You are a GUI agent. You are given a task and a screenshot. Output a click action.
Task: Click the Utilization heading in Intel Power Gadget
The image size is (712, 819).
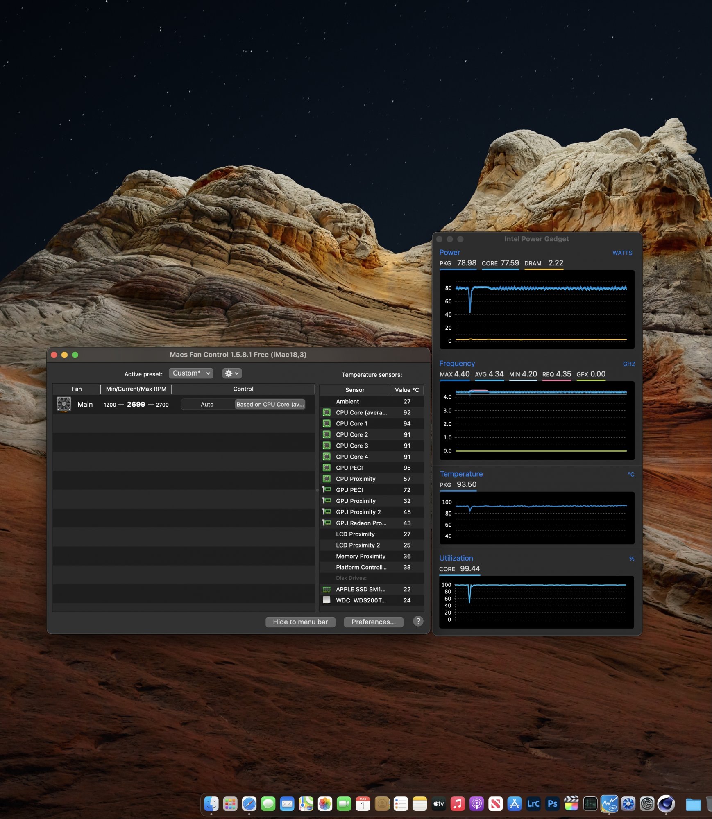[456, 558]
